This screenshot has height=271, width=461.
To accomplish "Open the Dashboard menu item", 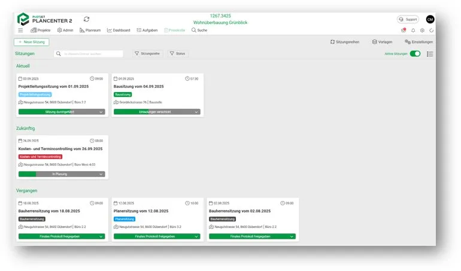I will click(x=119, y=31).
